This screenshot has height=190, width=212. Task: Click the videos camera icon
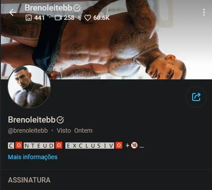tap(58, 18)
